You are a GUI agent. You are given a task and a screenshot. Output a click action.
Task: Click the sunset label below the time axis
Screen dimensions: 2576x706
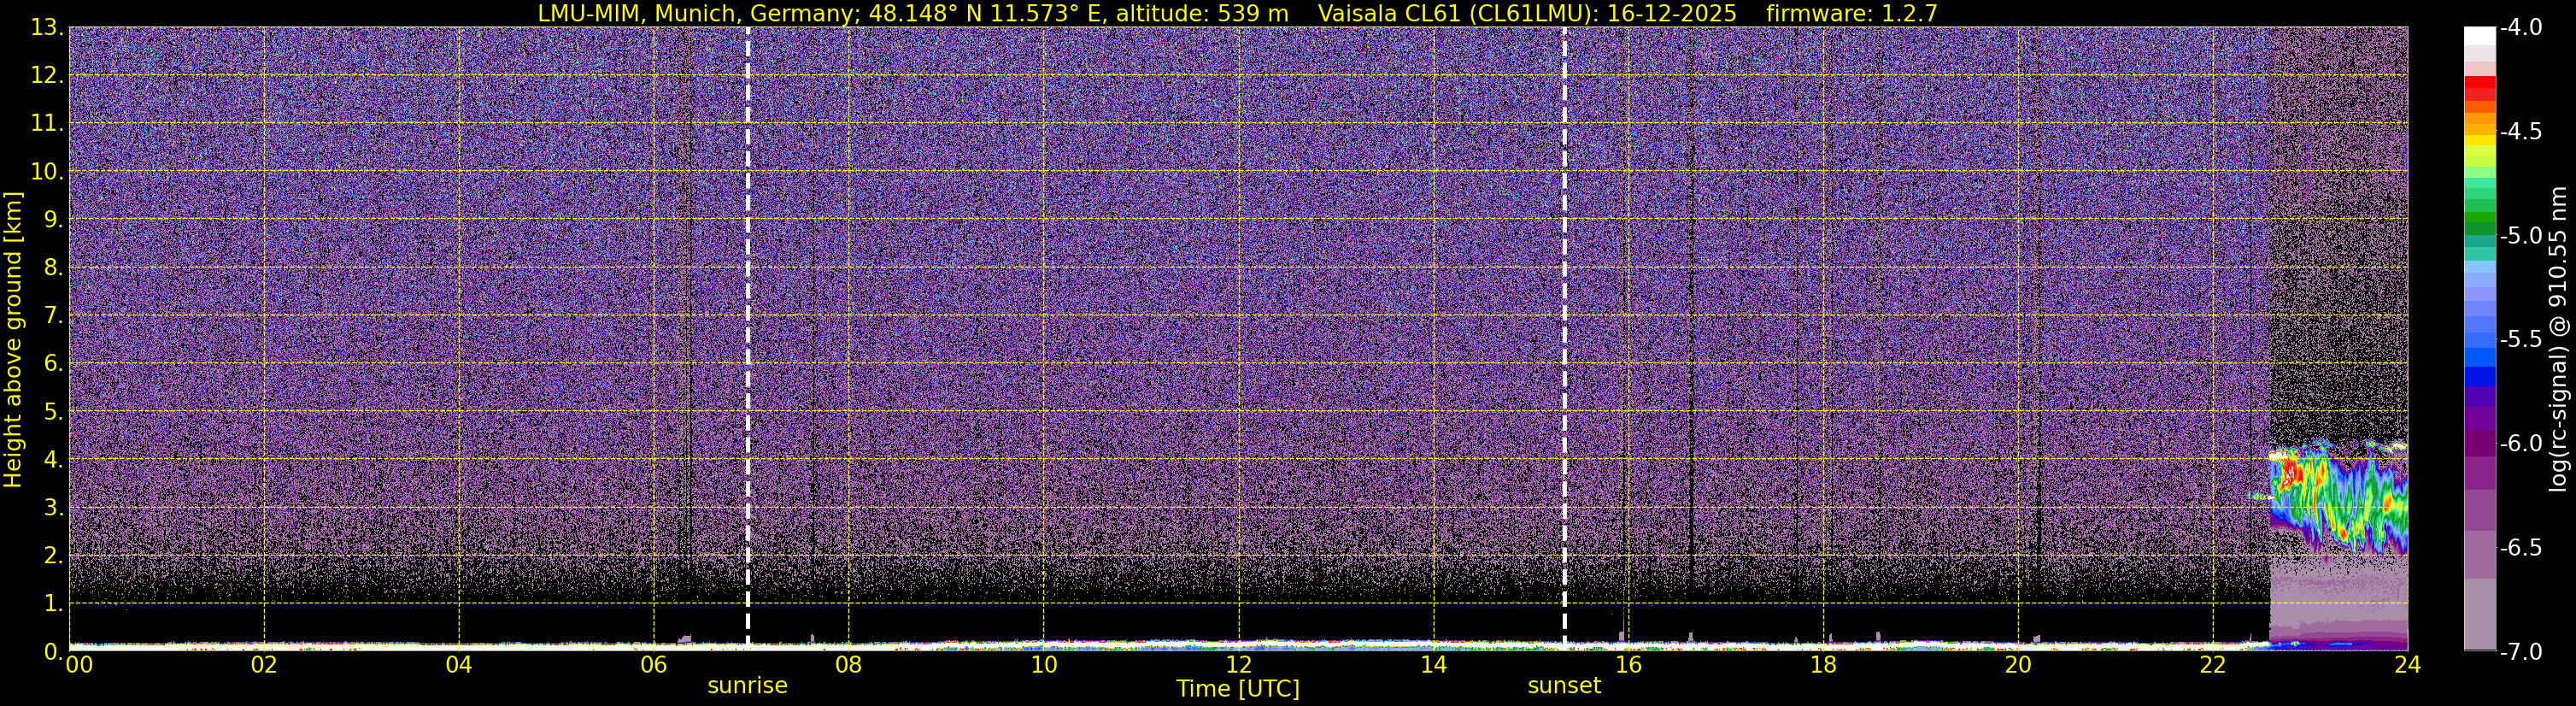coord(1564,686)
